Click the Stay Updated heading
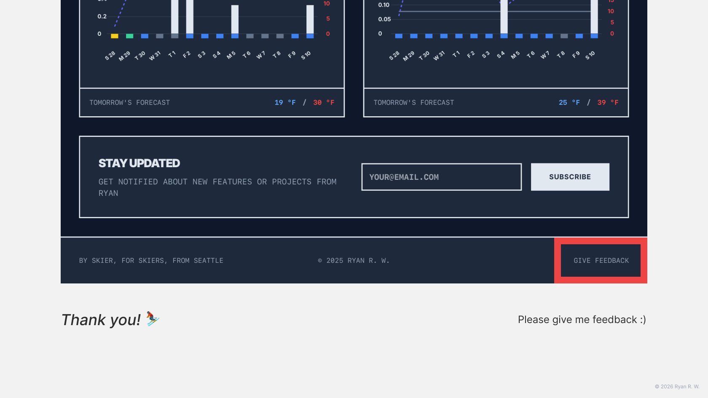 coord(139,163)
